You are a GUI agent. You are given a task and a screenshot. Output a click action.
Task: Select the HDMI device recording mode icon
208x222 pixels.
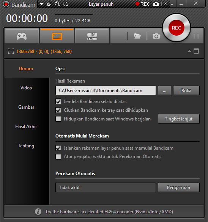(92, 36)
